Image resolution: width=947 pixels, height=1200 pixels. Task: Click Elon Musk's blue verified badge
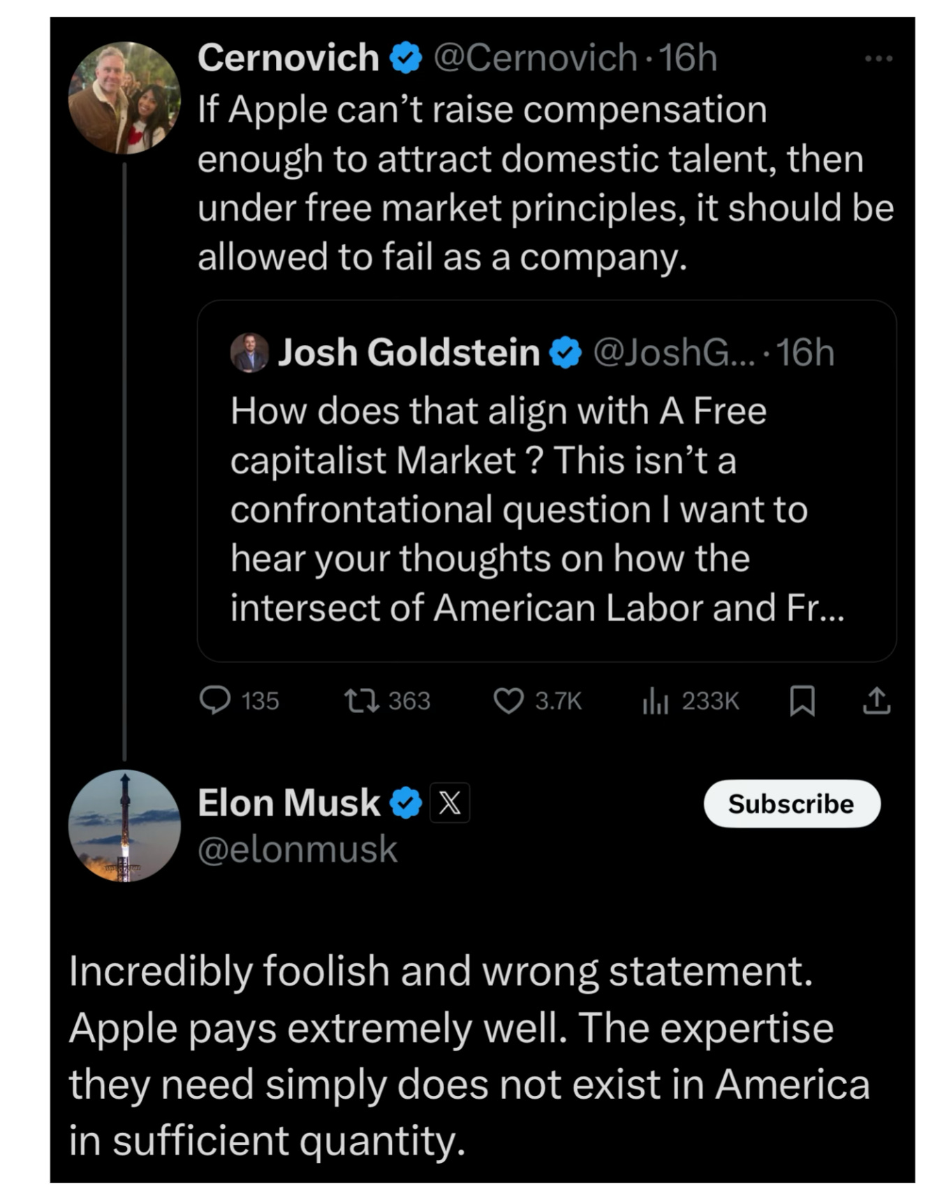pyautogui.click(x=406, y=803)
